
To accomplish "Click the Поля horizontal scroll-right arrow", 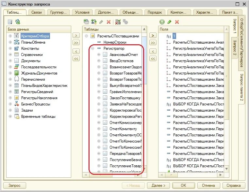I will [221, 175].
